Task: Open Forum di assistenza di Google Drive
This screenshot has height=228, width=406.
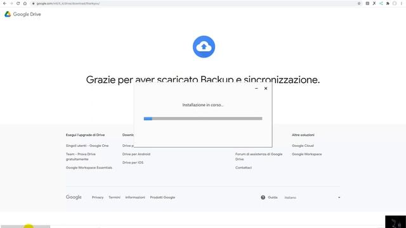Action: tap(259, 156)
